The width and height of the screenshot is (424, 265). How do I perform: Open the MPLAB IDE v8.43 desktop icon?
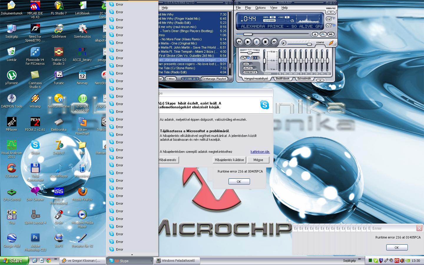coord(35,9)
